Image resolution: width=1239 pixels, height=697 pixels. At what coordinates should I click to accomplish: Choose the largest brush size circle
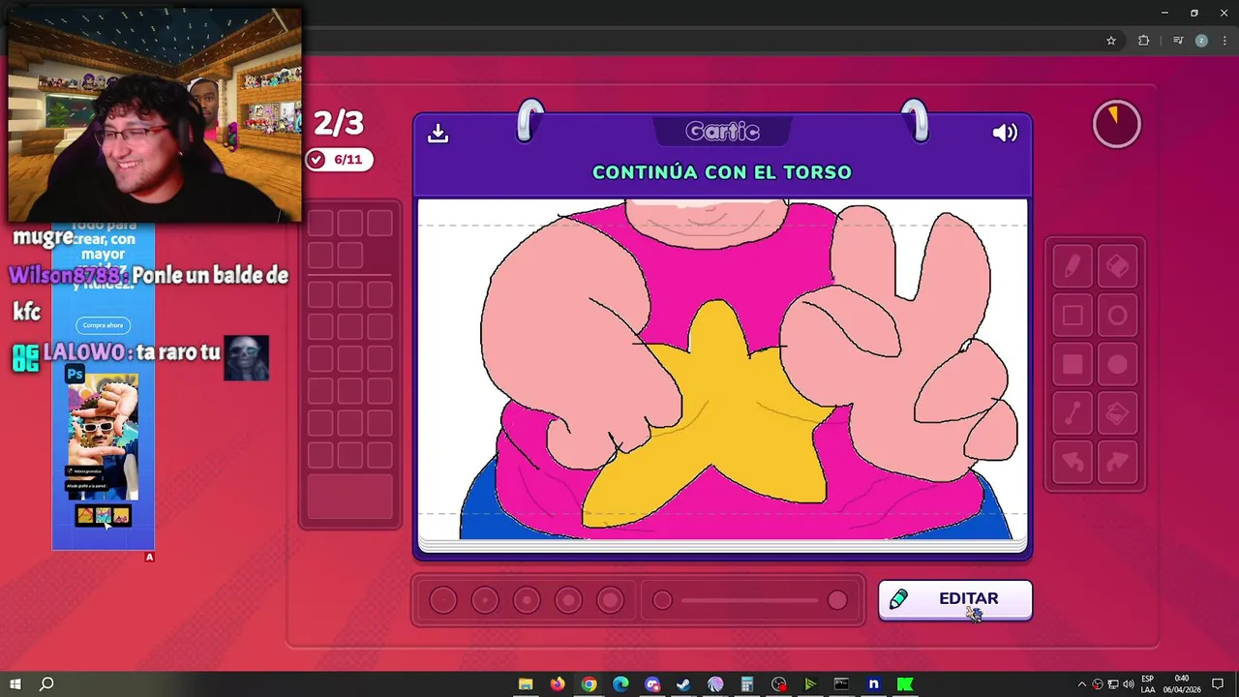pos(610,600)
